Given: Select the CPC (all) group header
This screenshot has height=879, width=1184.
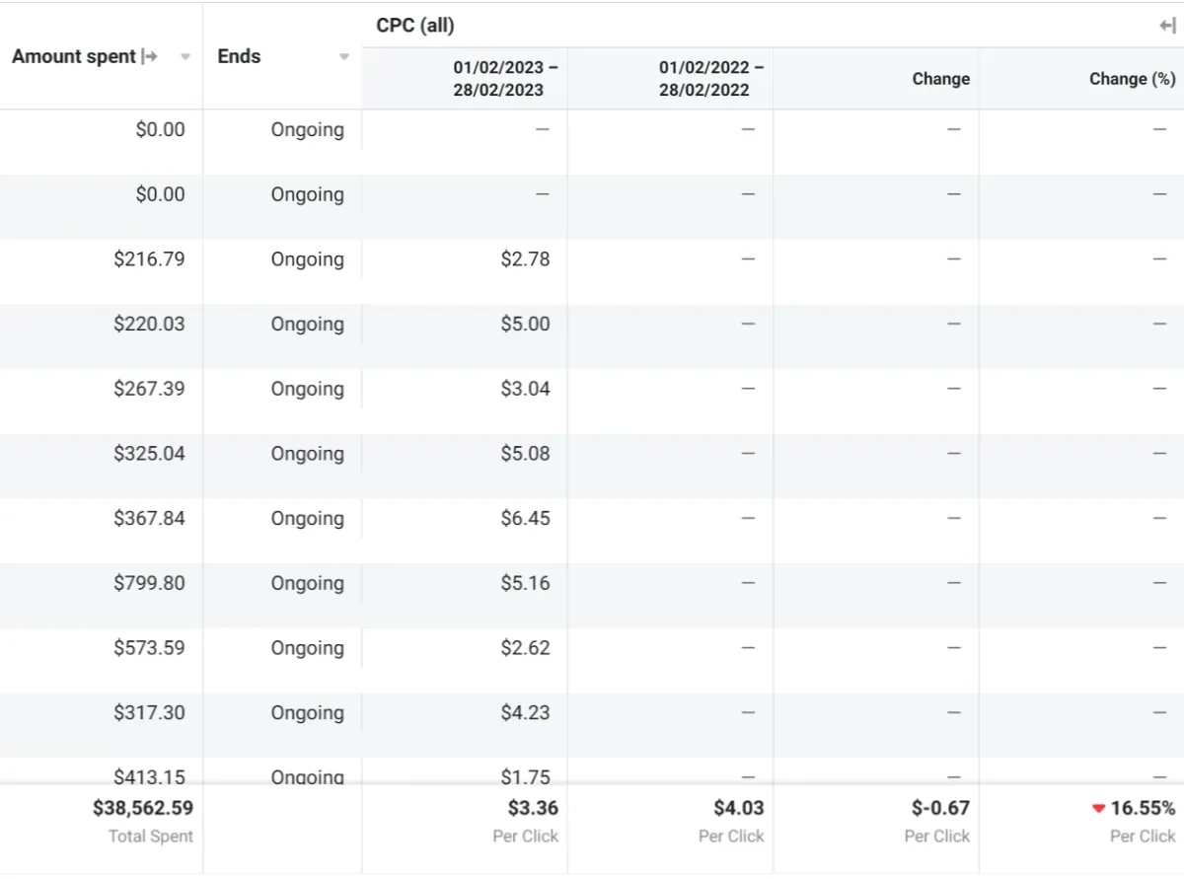Looking at the screenshot, I should (415, 26).
